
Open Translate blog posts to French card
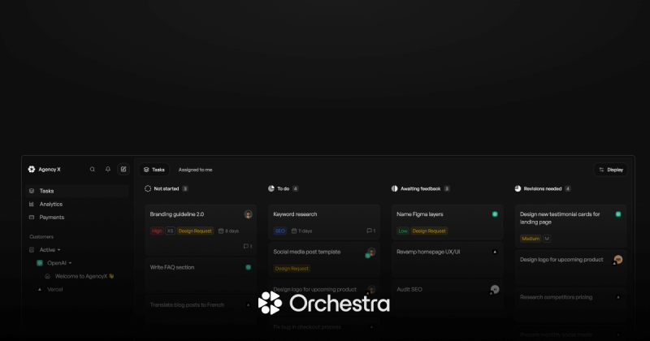pyautogui.click(x=201, y=313)
